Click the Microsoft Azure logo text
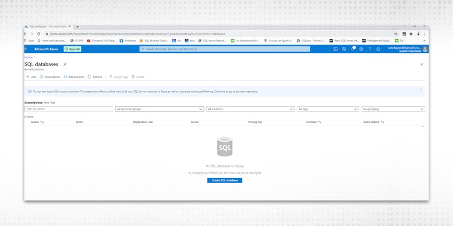The width and height of the screenshot is (453, 226). coord(46,49)
